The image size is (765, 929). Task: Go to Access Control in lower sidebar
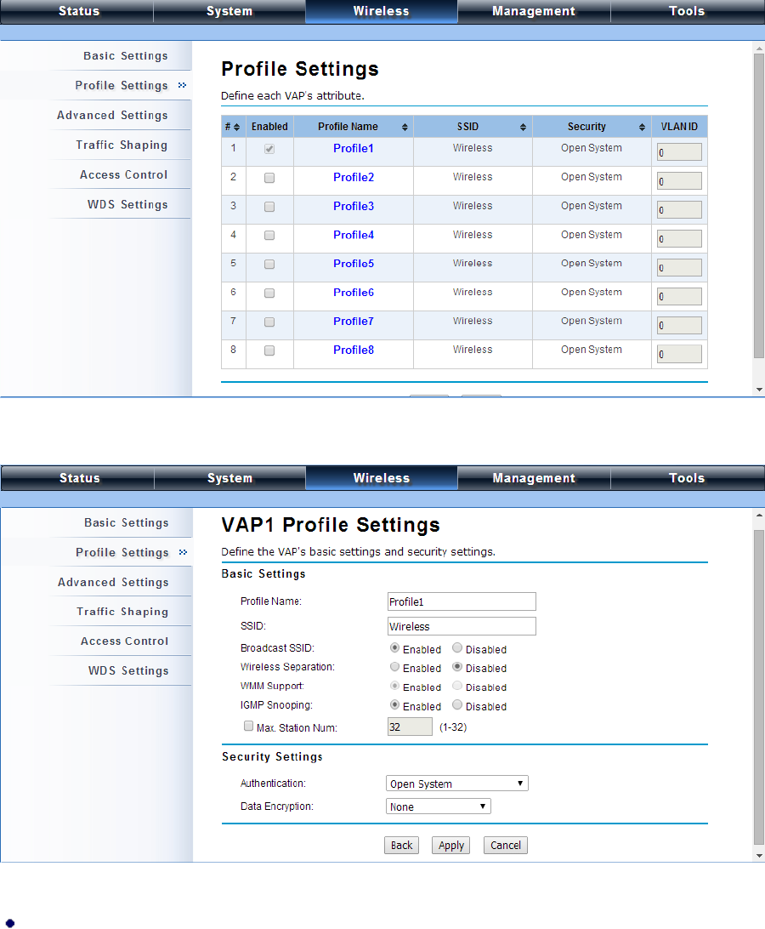coord(124,641)
